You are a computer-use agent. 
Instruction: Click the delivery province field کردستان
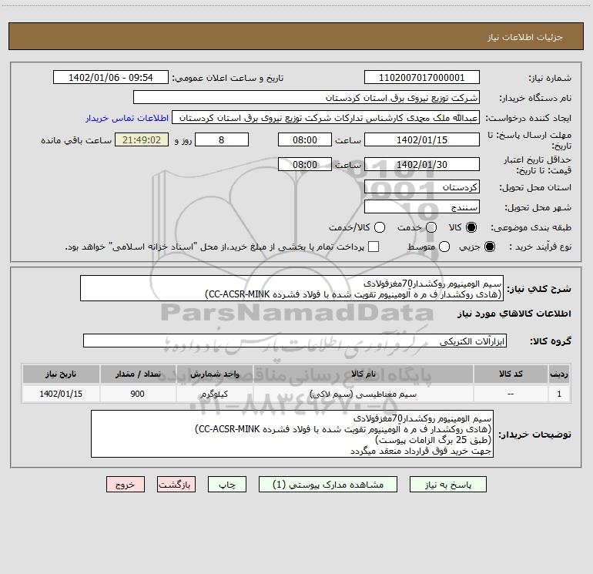point(422,186)
